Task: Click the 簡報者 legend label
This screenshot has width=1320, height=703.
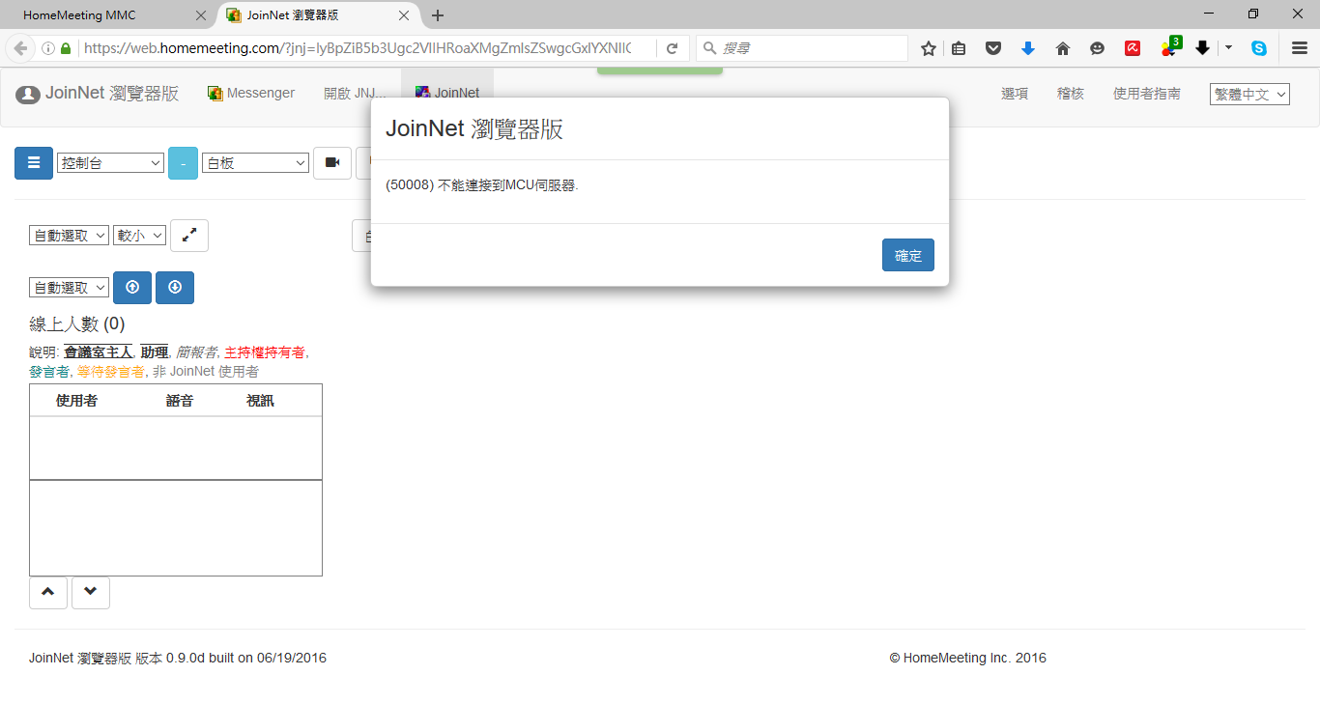Action: click(196, 352)
